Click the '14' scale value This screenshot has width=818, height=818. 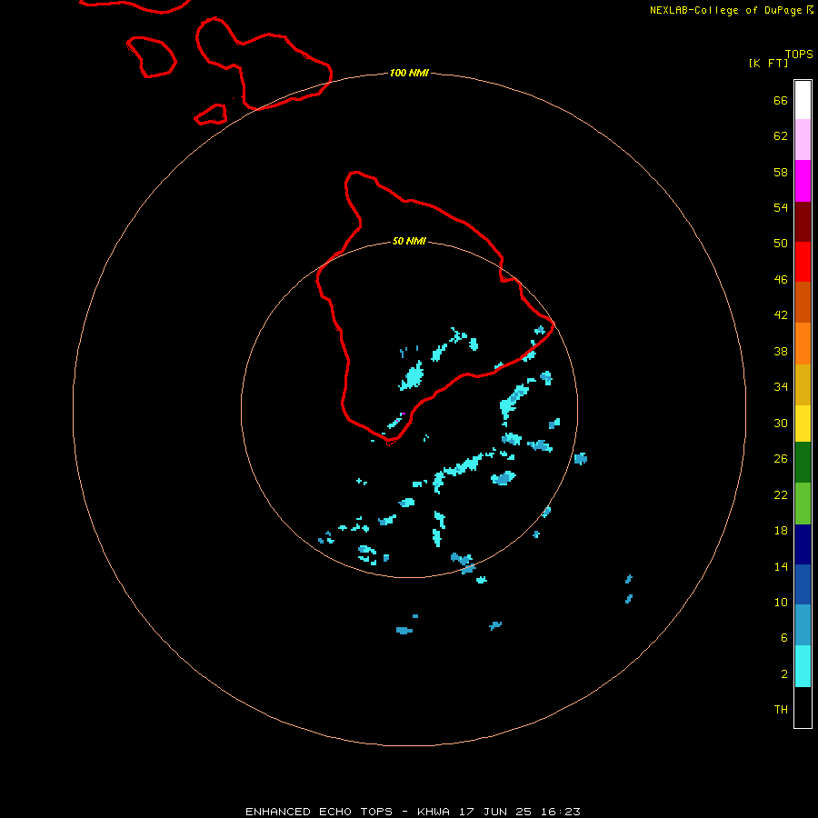tap(781, 566)
